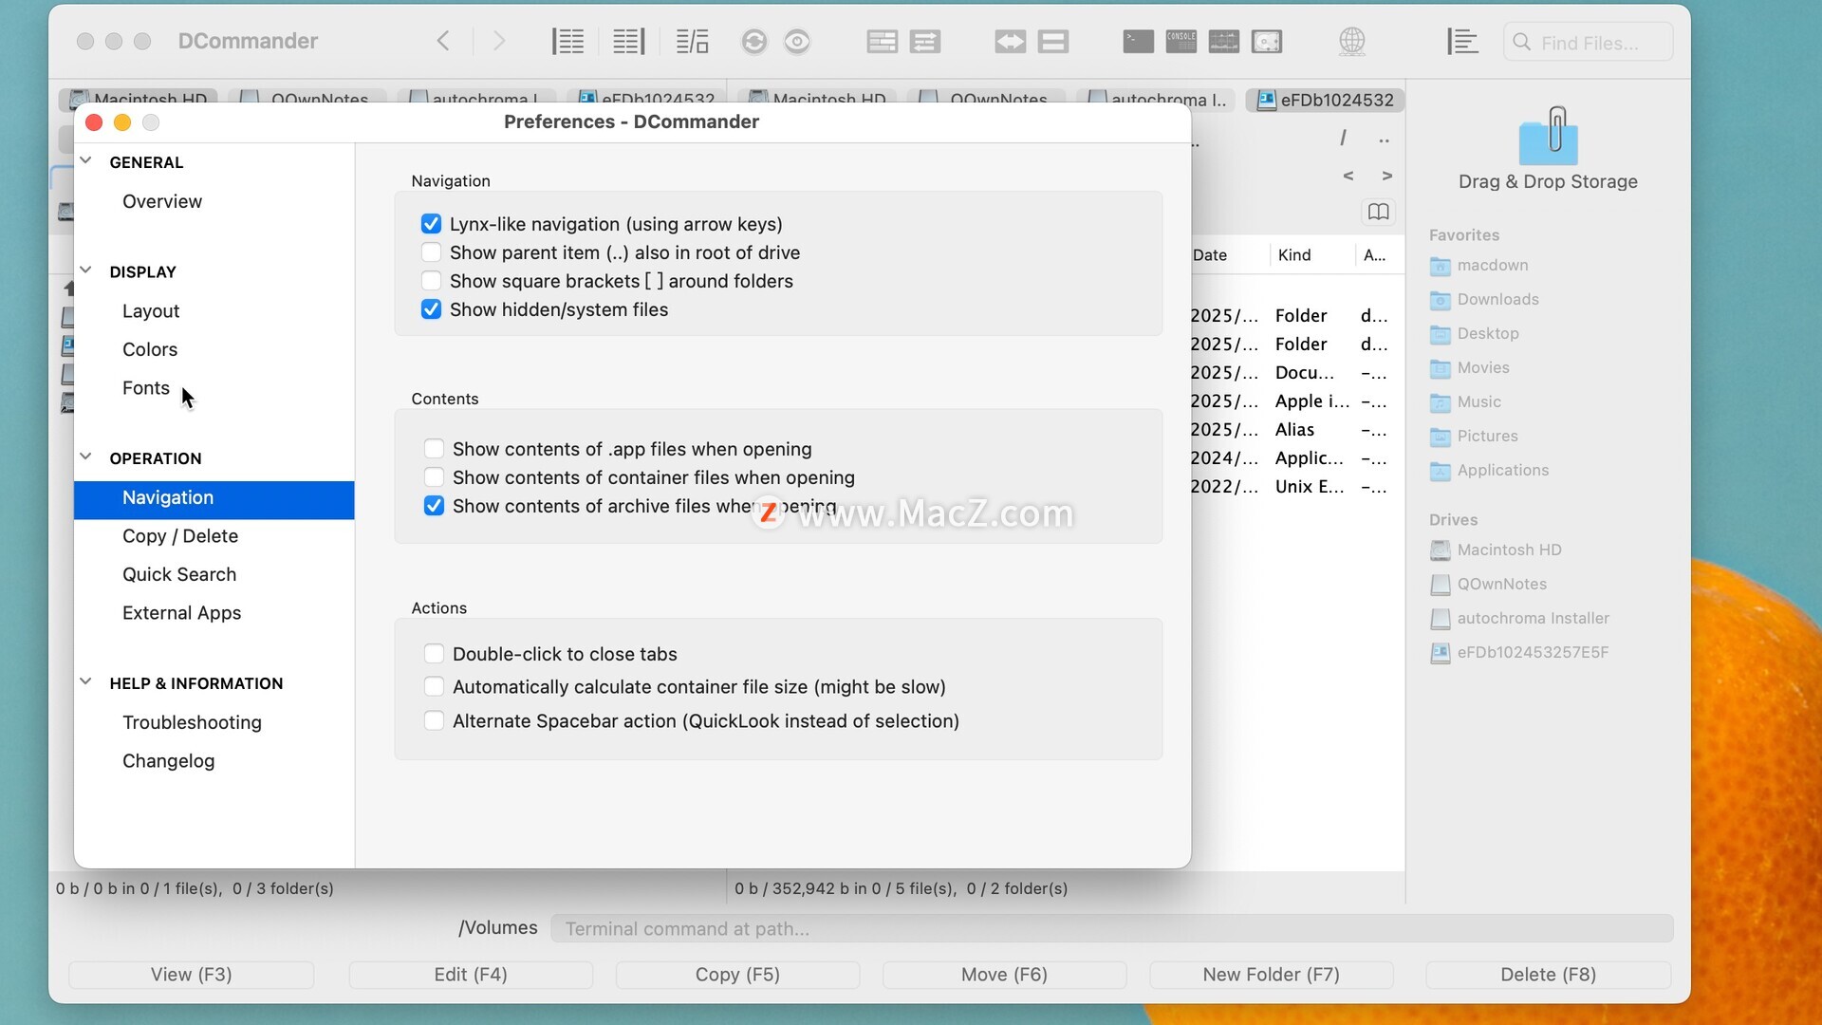Collapse the GENERAL section chevron
The width and height of the screenshot is (1822, 1025).
(85, 161)
